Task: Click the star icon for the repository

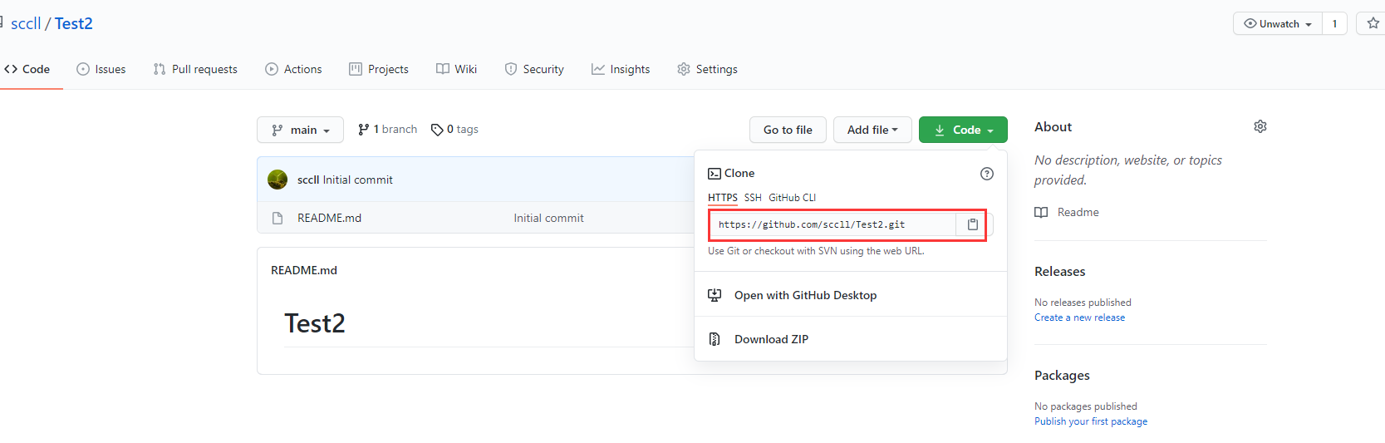Action: (x=1373, y=23)
